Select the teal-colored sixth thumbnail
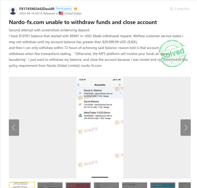This screenshot has height=188, width=197. click(x=163, y=185)
